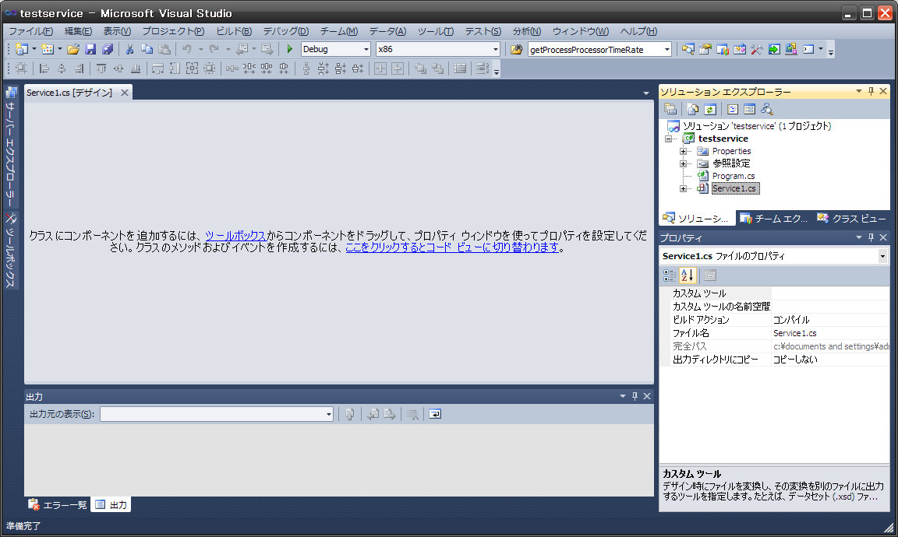898x537 pixels.
Task: Click the カスタム ツール property value field
Action: pyautogui.click(x=830, y=293)
